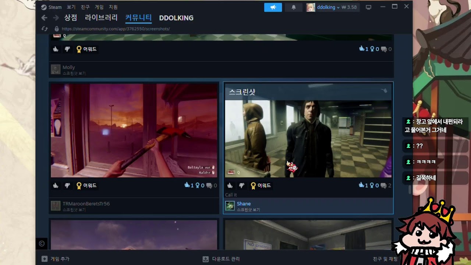The width and height of the screenshot is (471, 265).
Task: Click the steamcommunity.com URL address
Action: 116,29
